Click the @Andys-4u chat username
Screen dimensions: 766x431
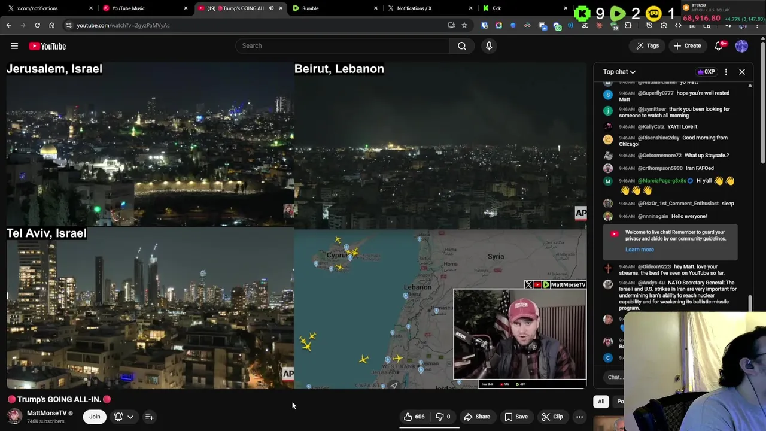(651, 283)
